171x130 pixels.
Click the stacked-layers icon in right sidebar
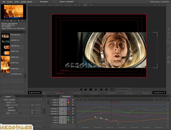pos(169,57)
